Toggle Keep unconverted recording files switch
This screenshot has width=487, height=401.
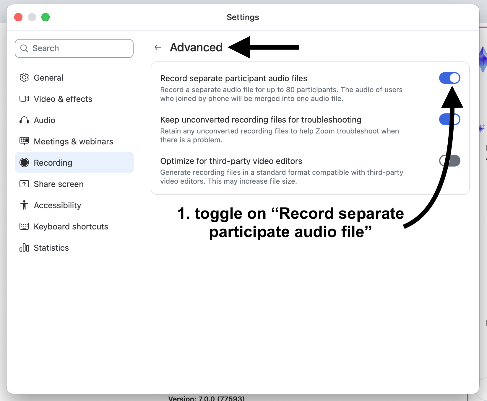pos(449,119)
